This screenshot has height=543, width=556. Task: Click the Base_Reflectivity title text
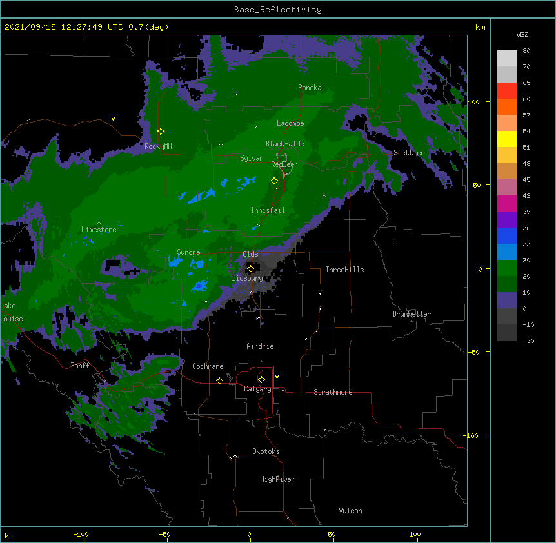[278, 10]
